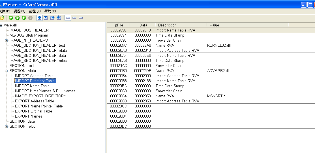This screenshot has width=315, height=153.
Task: Click the Value column header
Action: tap(247, 25)
